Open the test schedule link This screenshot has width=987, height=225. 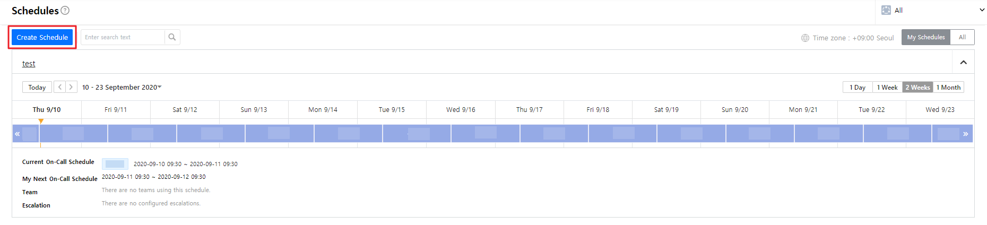[29, 64]
